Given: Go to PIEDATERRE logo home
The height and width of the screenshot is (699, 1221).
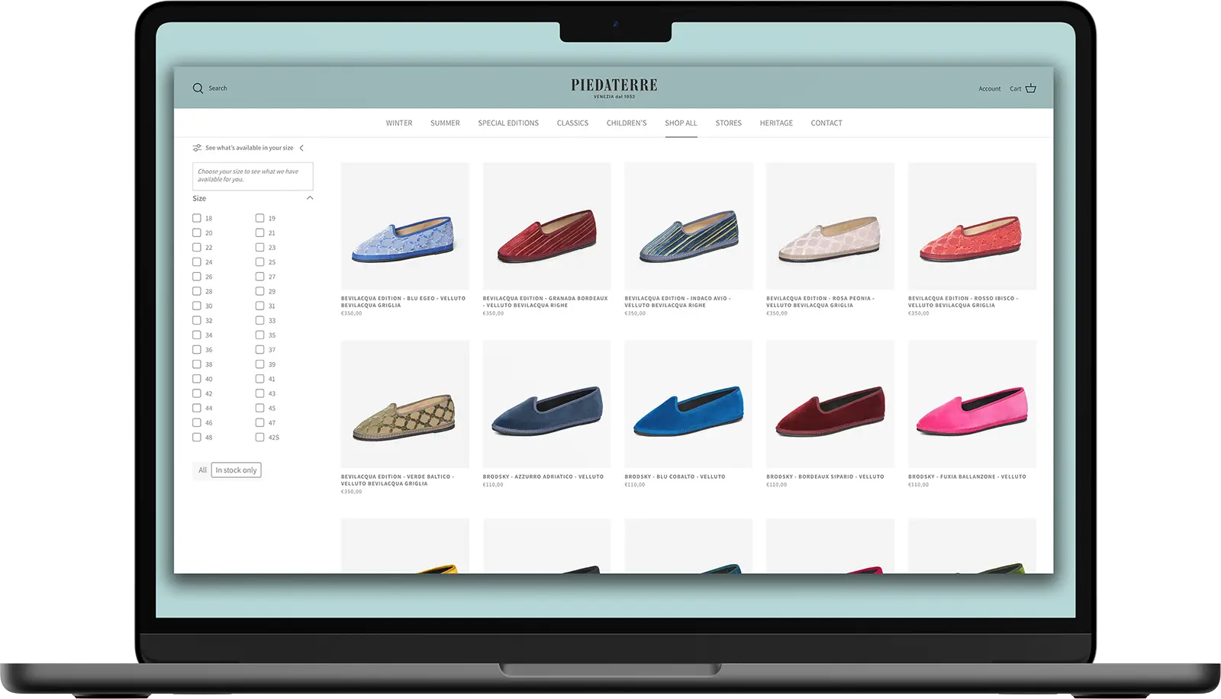Looking at the screenshot, I should [614, 88].
